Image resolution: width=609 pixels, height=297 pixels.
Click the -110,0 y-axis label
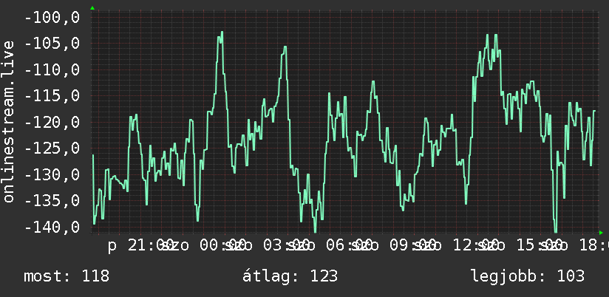click(x=52, y=70)
